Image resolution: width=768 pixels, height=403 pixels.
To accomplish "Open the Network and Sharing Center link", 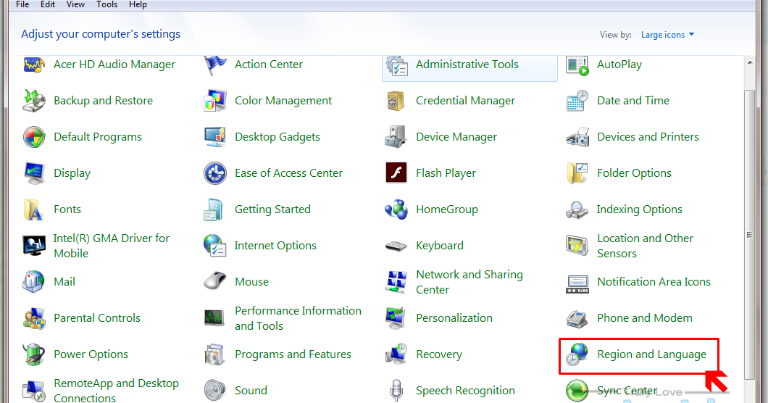I will pyautogui.click(x=469, y=282).
